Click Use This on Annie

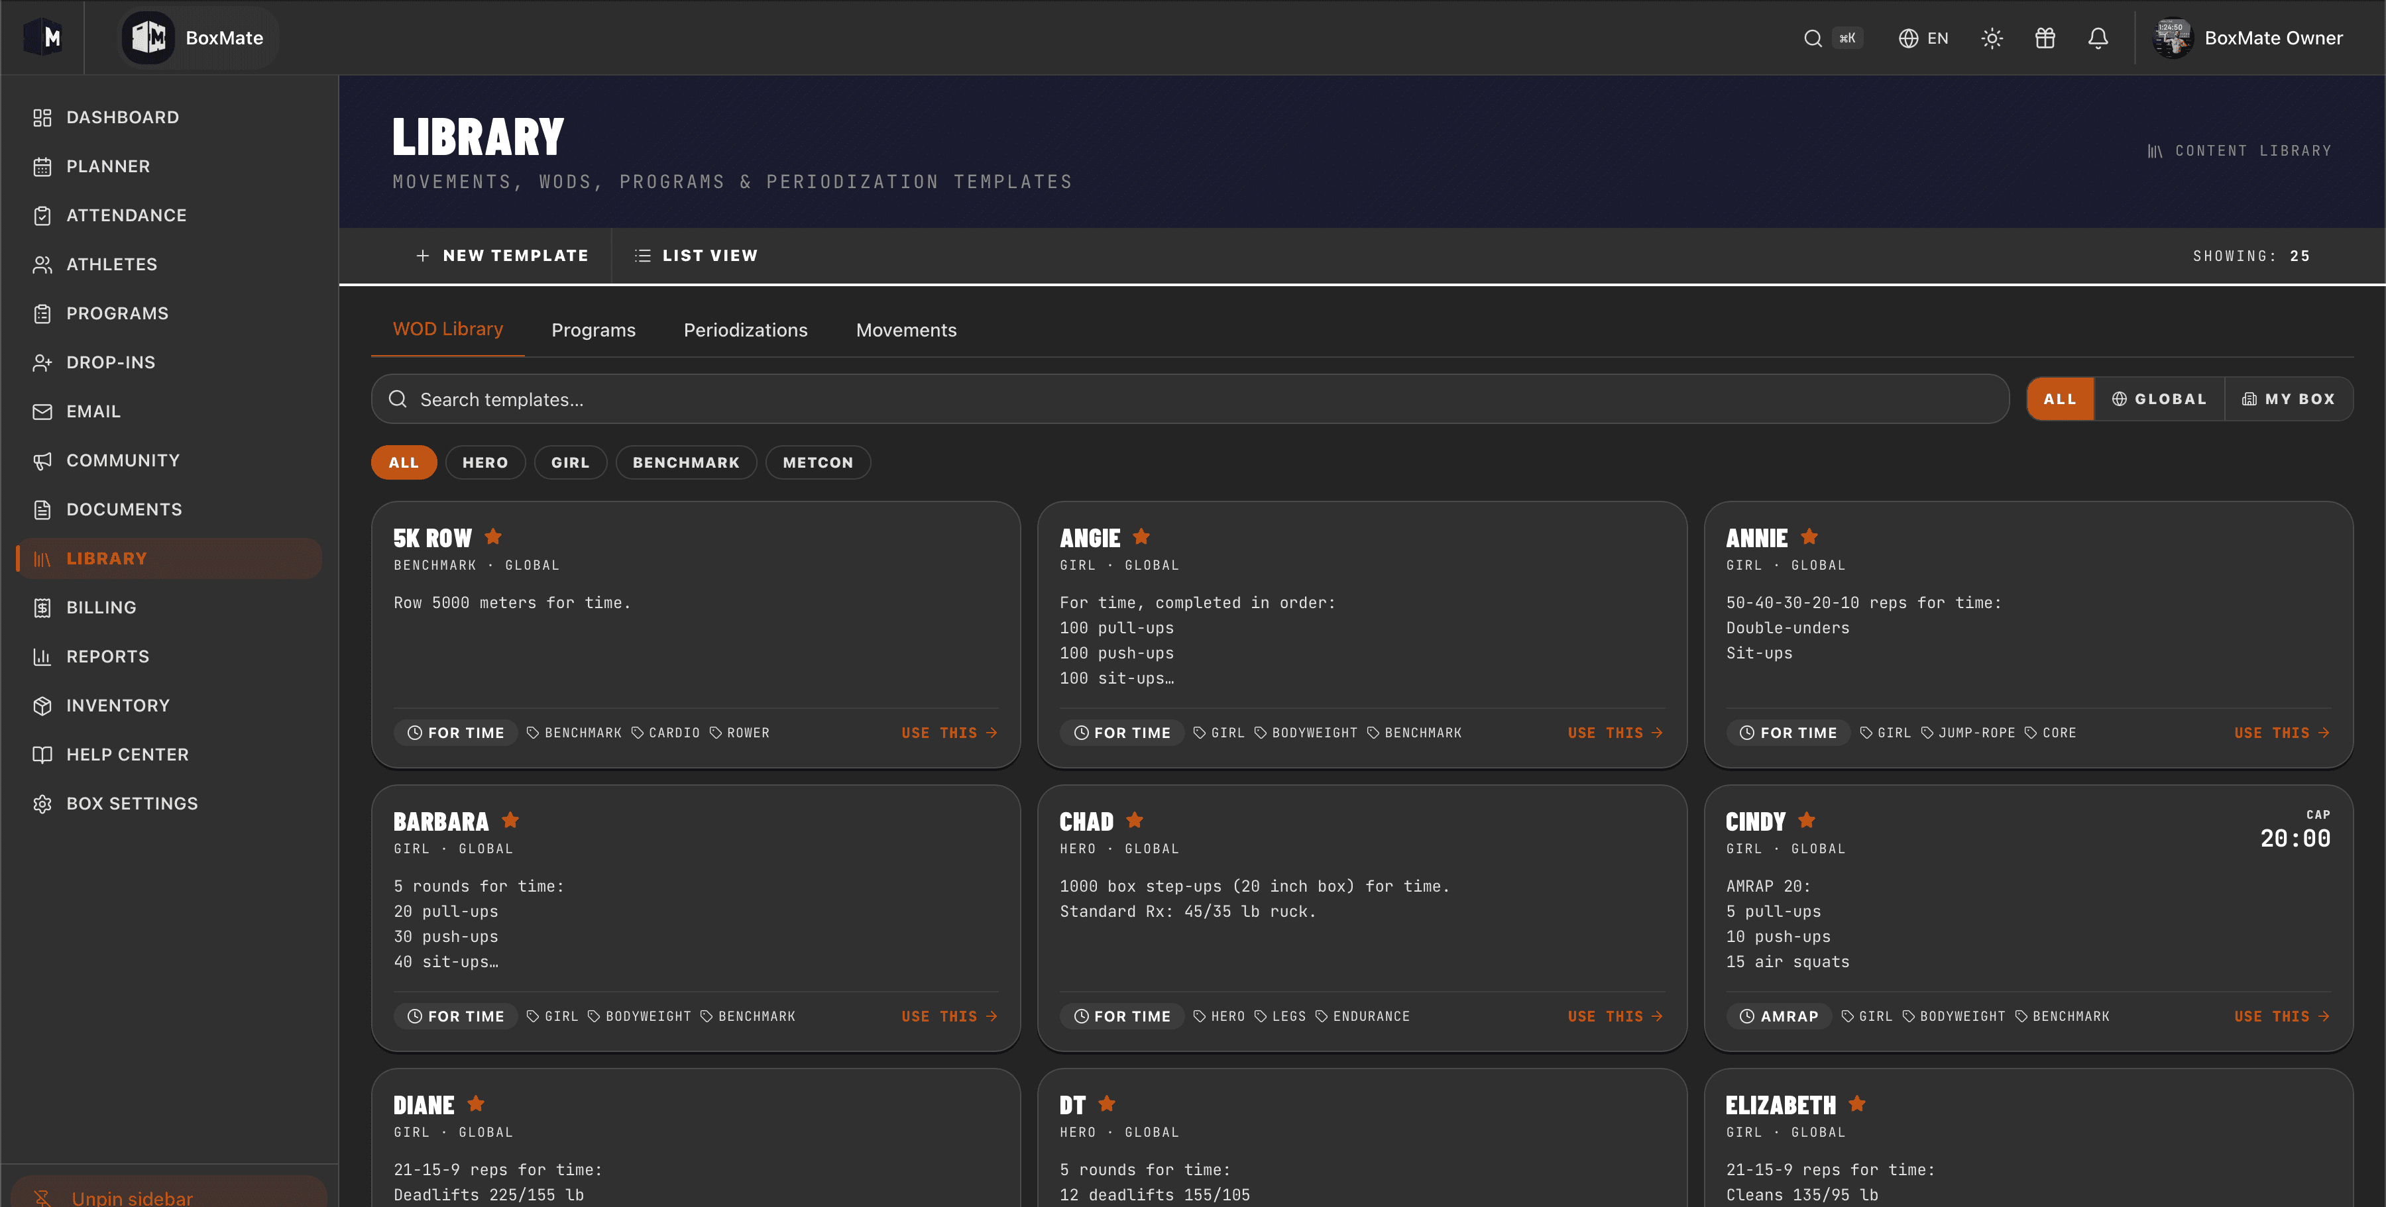[x=2282, y=733]
